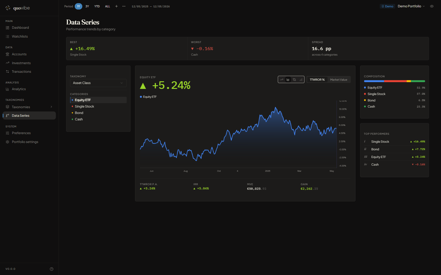Click Bond 6.8% composition row
Image resolution: width=441 pixels, height=275 pixels.
coord(394,100)
